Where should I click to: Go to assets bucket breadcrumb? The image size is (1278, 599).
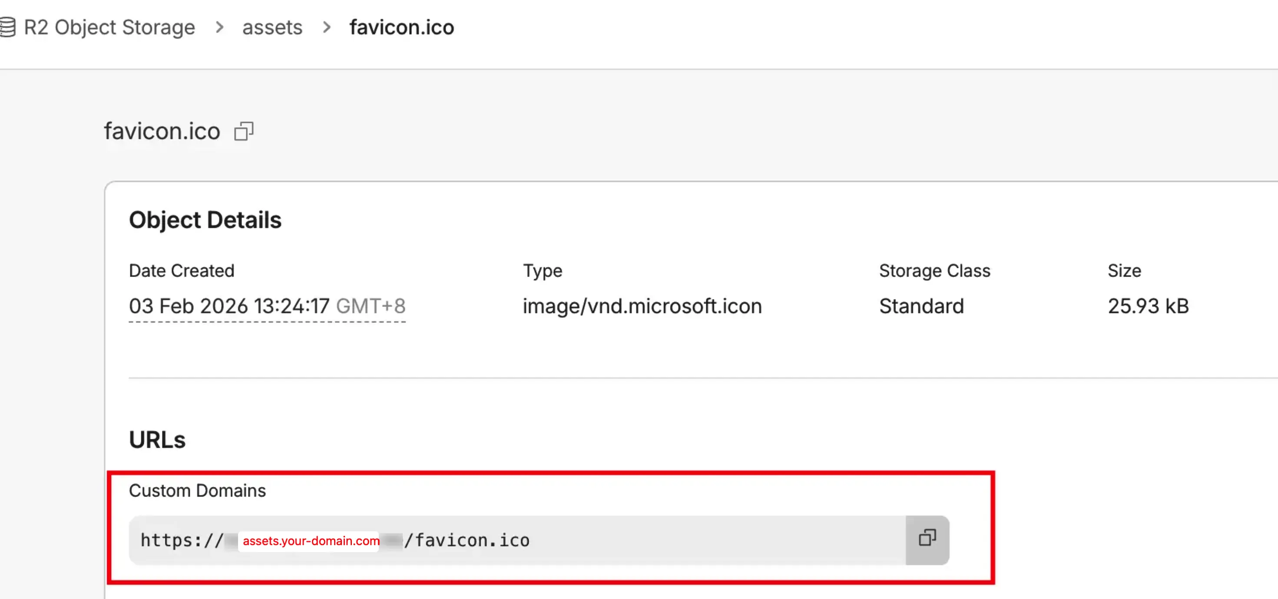pyautogui.click(x=272, y=27)
